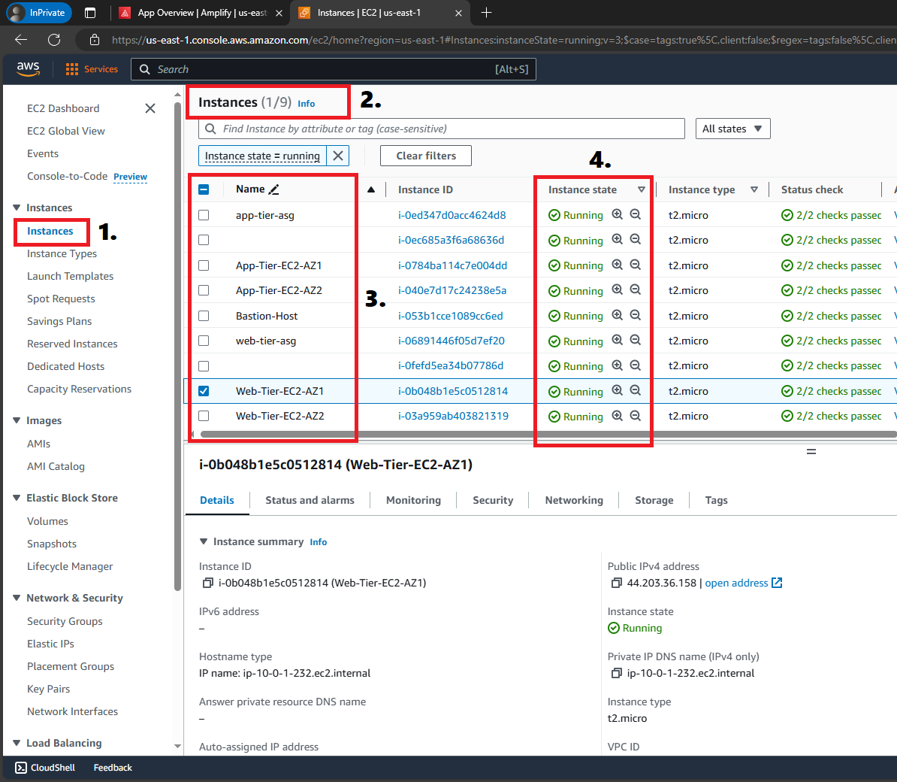Zoom out filter icon for Bastion-Host row

tap(636, 316)
